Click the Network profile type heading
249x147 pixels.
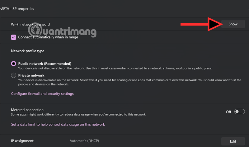(x=27, y=51)
